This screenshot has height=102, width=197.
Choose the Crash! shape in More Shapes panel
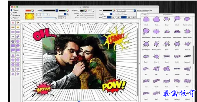click(x=156, y=81)
